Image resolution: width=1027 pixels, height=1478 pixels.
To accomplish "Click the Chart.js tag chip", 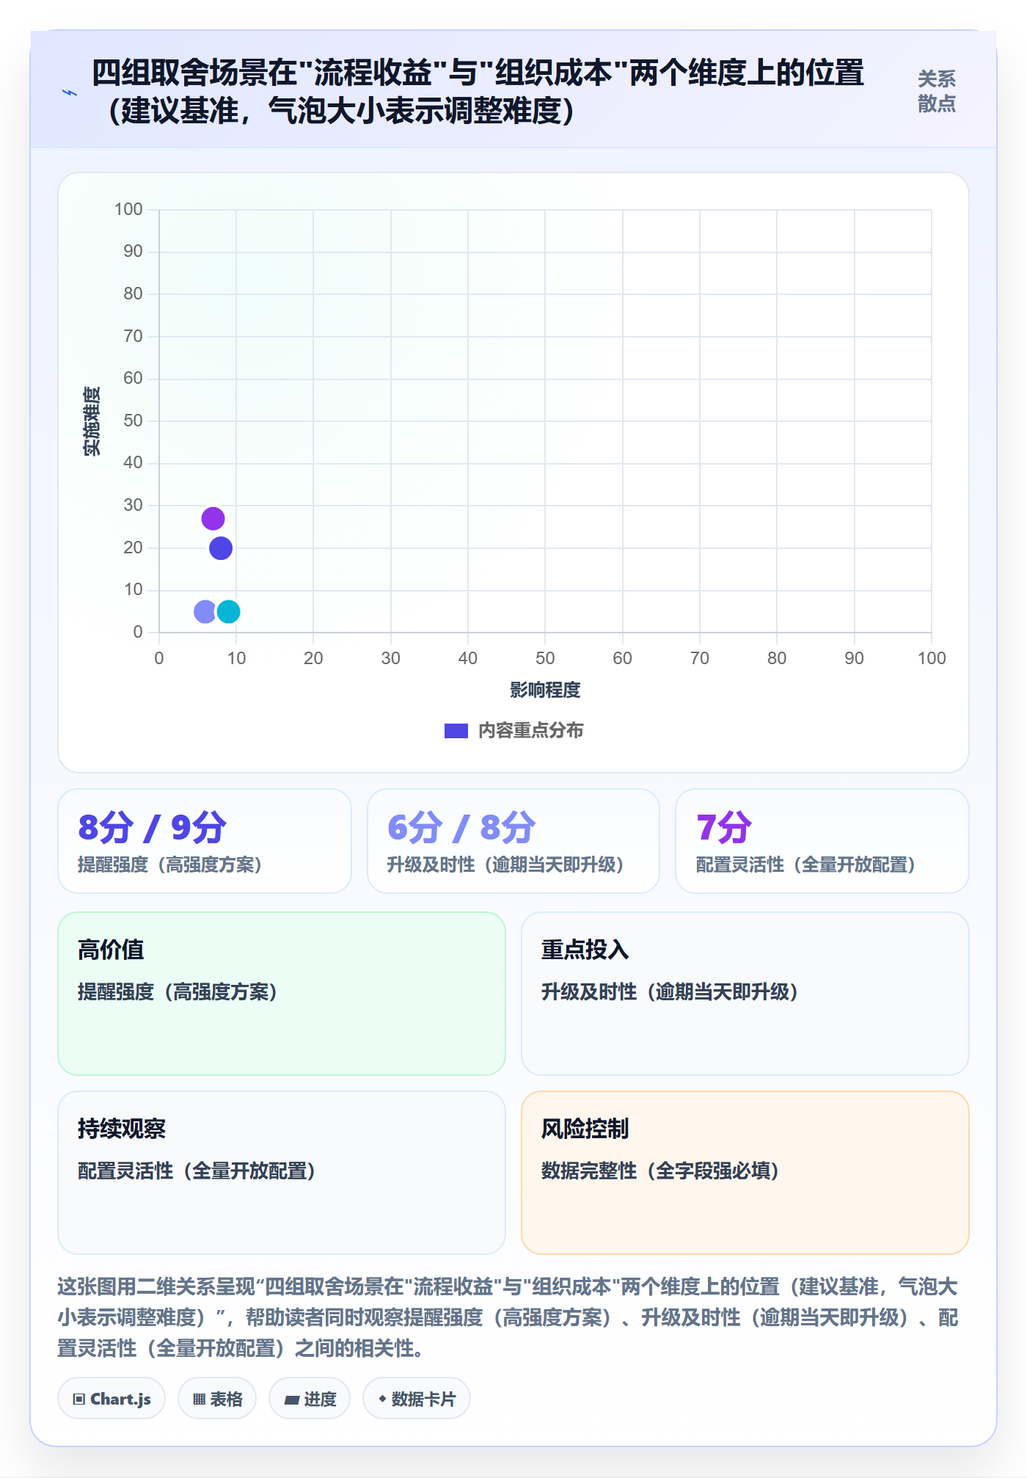I will coord(112,1399).
